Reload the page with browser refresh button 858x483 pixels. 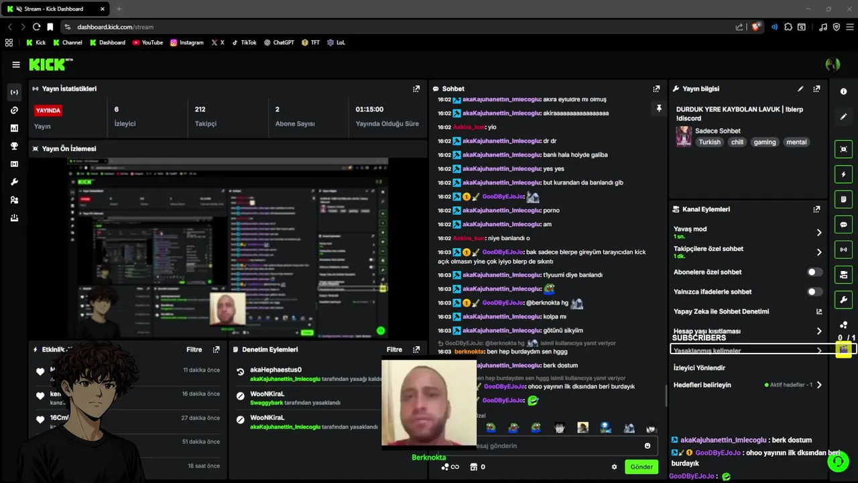click(36, 27)
